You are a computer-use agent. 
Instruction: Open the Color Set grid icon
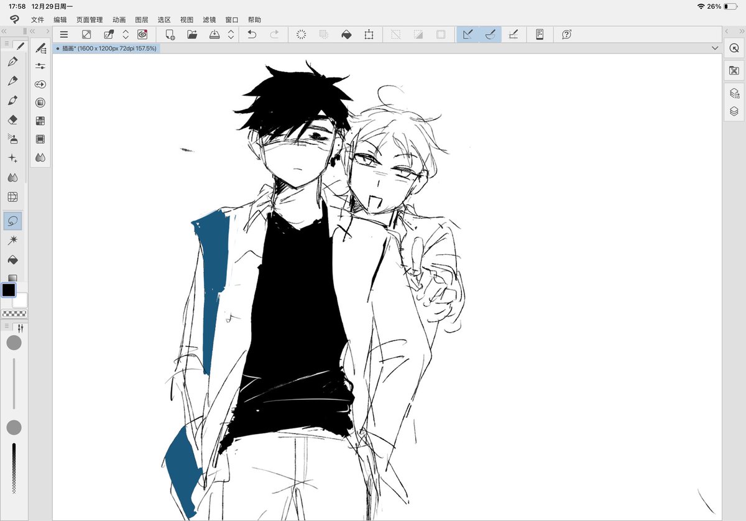click(40, 121)
